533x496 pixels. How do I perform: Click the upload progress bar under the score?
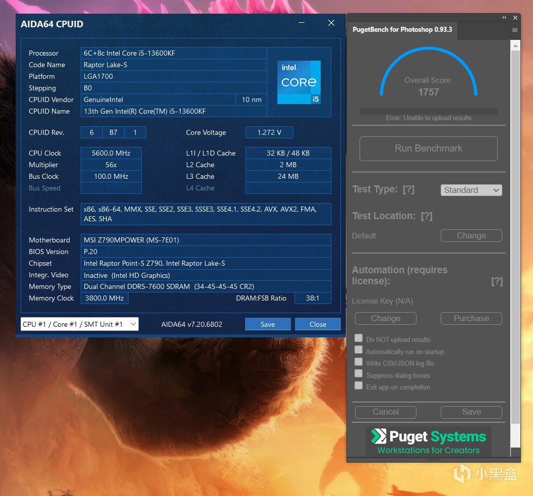point(428,111)
